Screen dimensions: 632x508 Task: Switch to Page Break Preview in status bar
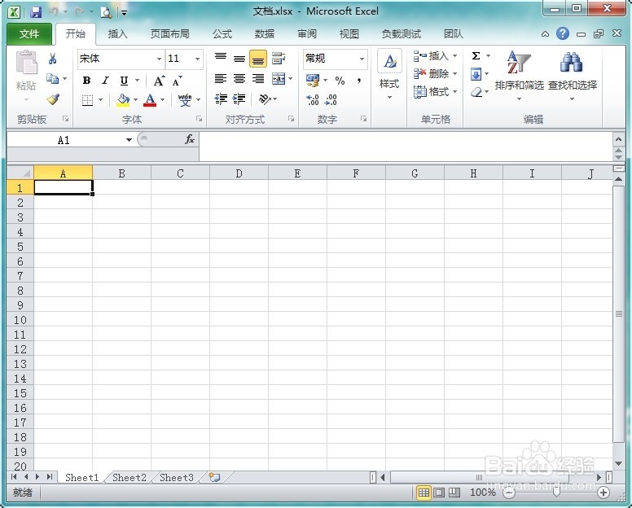click(x=454, y=493)
